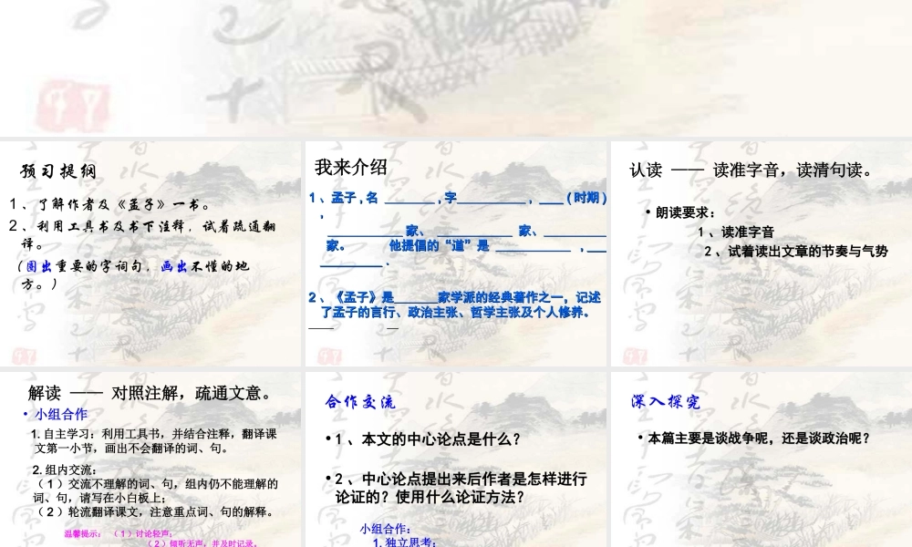Click the line 1、读准字音

tap(736, 232)
